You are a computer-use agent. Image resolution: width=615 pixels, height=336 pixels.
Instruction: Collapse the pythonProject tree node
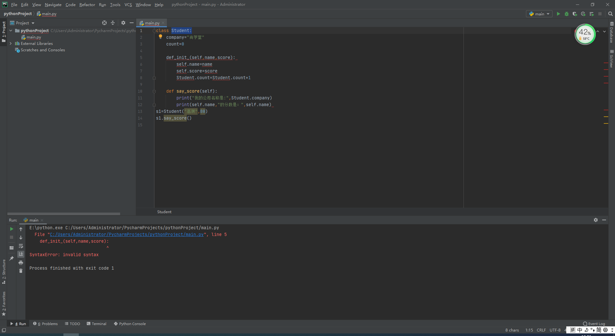[11, 30]
